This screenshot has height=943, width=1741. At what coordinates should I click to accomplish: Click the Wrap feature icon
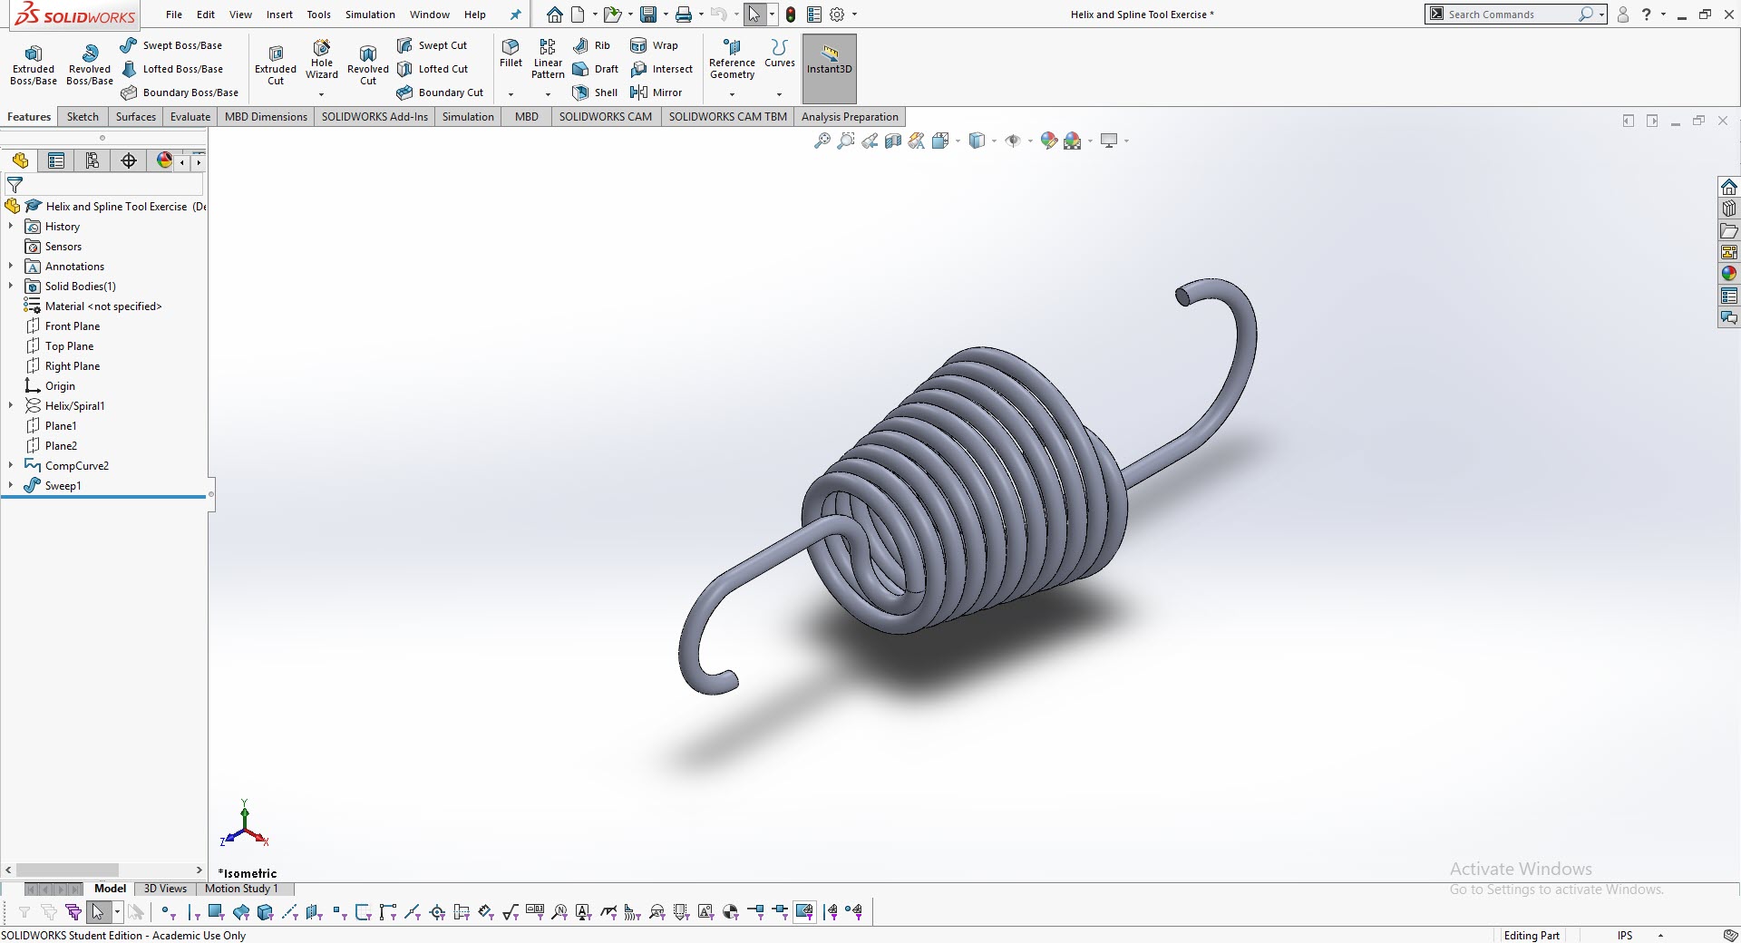pyautogui.click(x=639, y=45)
